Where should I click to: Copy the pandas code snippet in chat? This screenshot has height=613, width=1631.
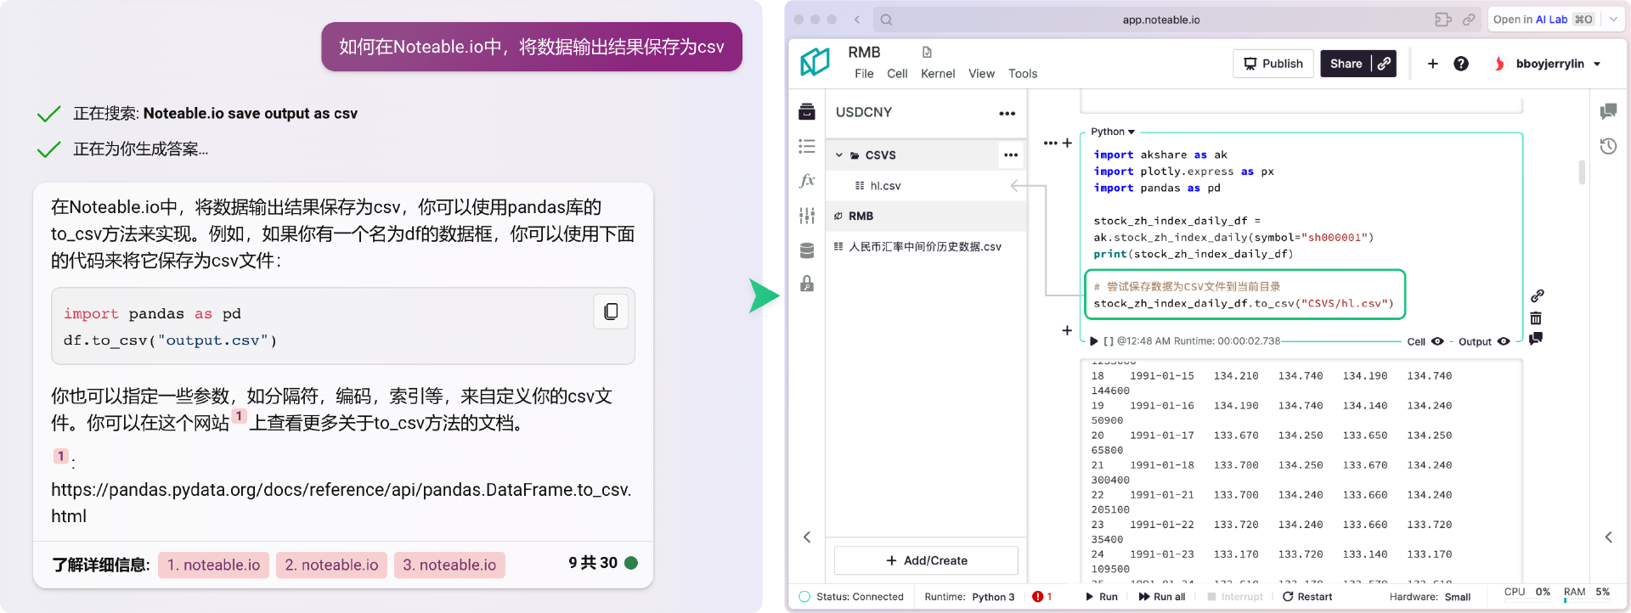(611, 312)
